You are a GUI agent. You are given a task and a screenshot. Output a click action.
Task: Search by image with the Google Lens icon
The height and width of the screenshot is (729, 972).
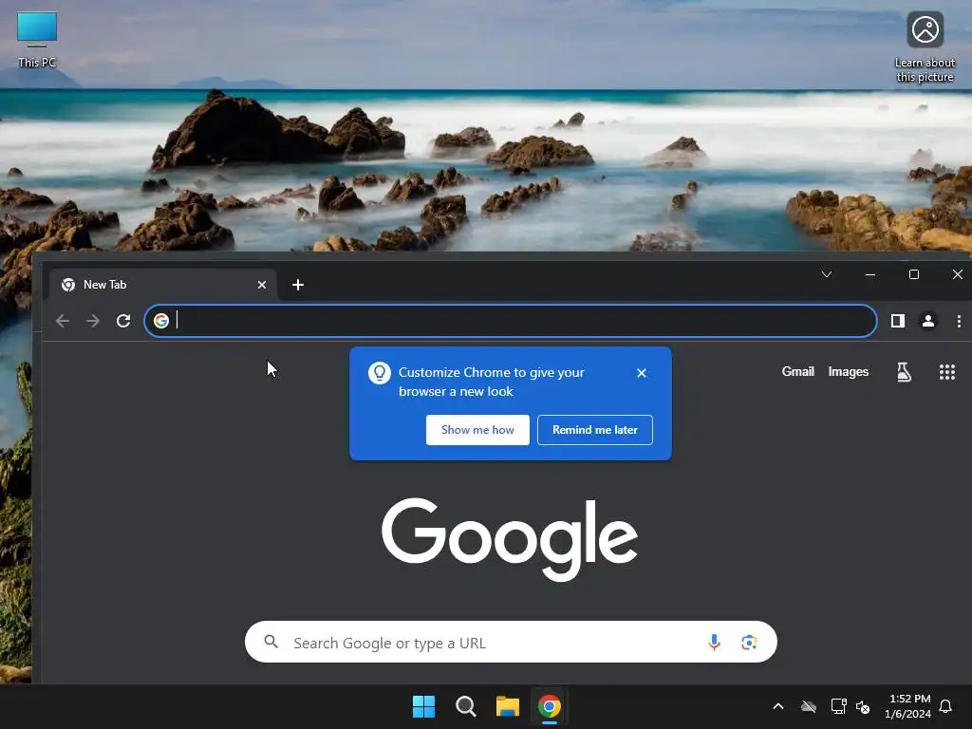coord(749,643)
